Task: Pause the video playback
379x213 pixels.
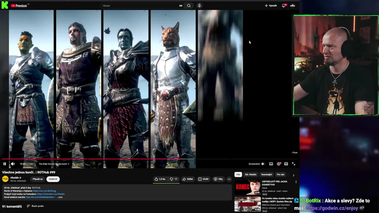Action: (x=4, y=164)
